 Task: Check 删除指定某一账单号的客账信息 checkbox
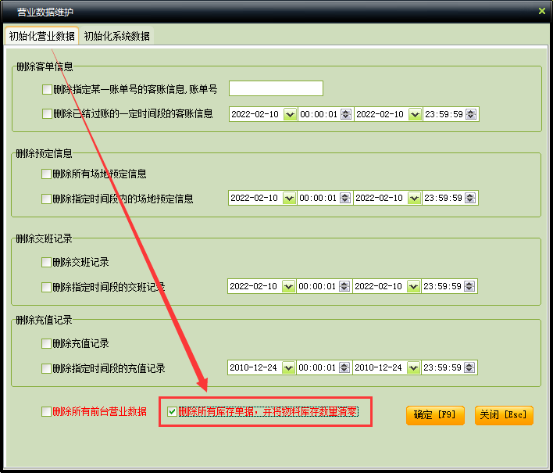click(47, 89)
